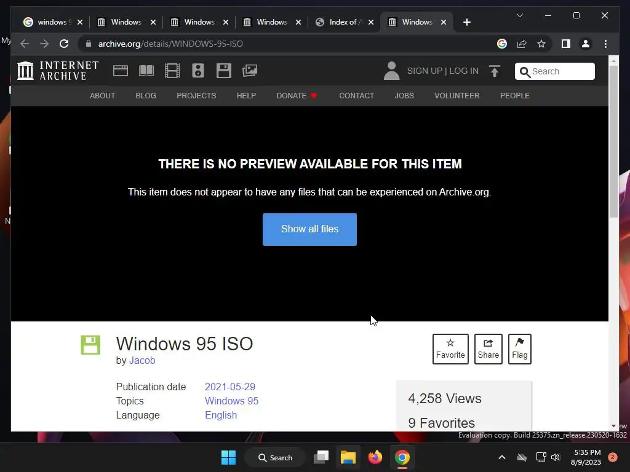Image resolution: width=630 pixels, height=472 pixels.
Task: Open the PEOPLE menu item
Action: [x=515, y=95]
